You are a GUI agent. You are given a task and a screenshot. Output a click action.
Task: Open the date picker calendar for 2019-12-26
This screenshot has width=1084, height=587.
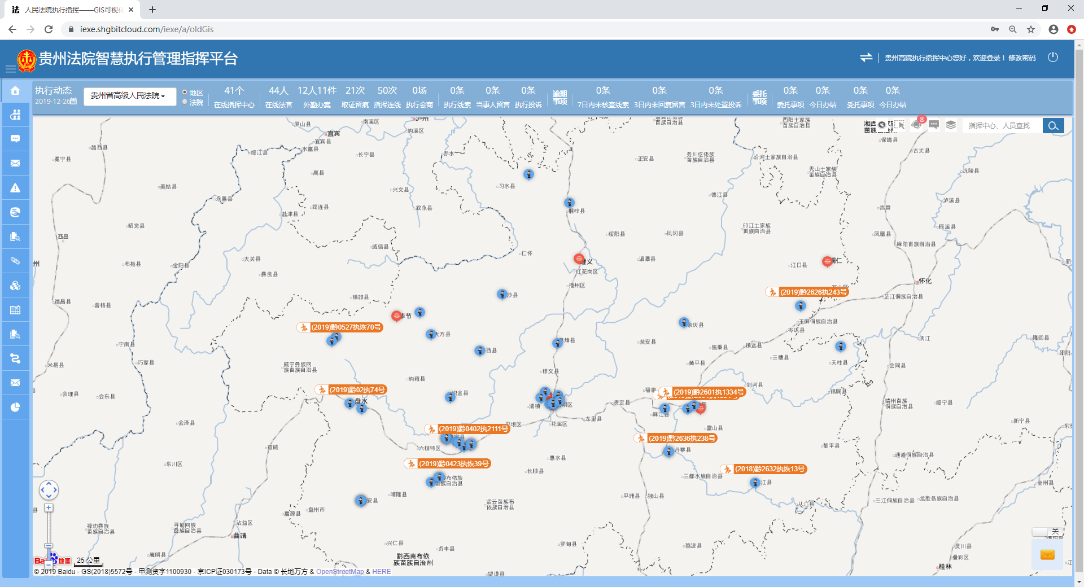tap(73, 102)
